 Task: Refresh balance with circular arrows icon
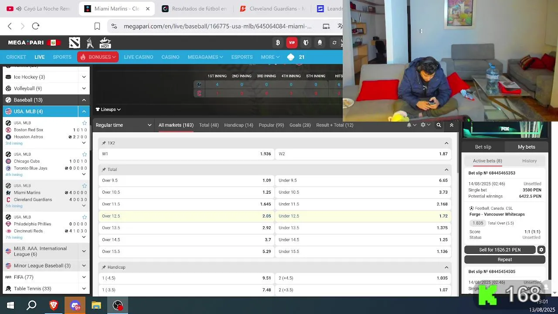[x=334, y=43]
